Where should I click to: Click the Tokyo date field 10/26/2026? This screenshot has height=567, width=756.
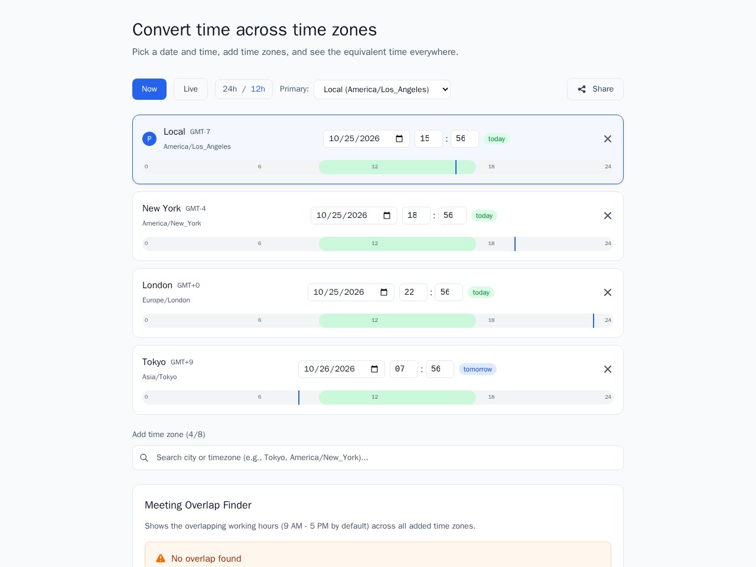tap(341, 369)
